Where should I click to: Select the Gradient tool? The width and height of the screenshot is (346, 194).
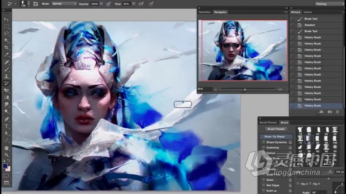[x=6, y=97]
